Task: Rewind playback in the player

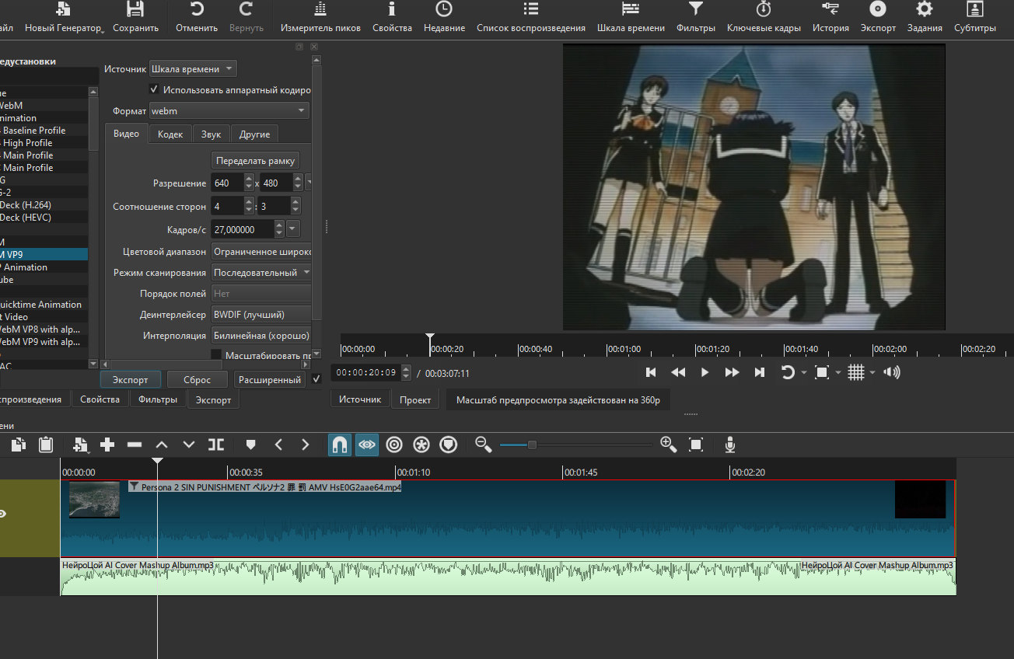Action: click(x=678, y=372)
